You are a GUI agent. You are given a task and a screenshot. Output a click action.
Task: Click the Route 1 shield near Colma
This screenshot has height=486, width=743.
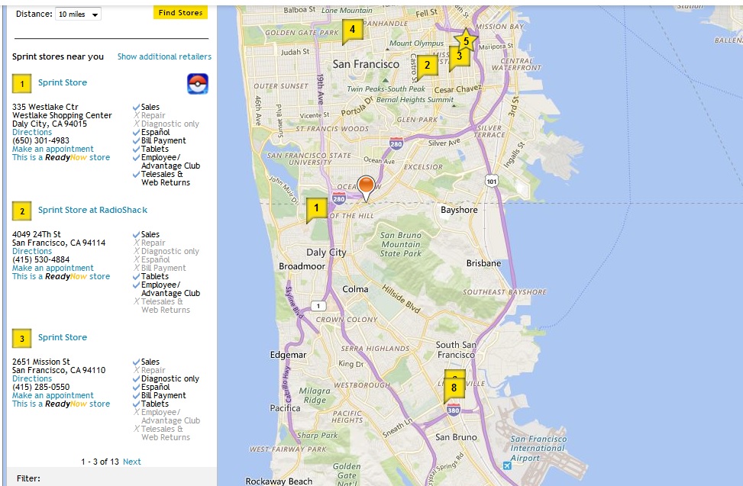pos(318,306)
